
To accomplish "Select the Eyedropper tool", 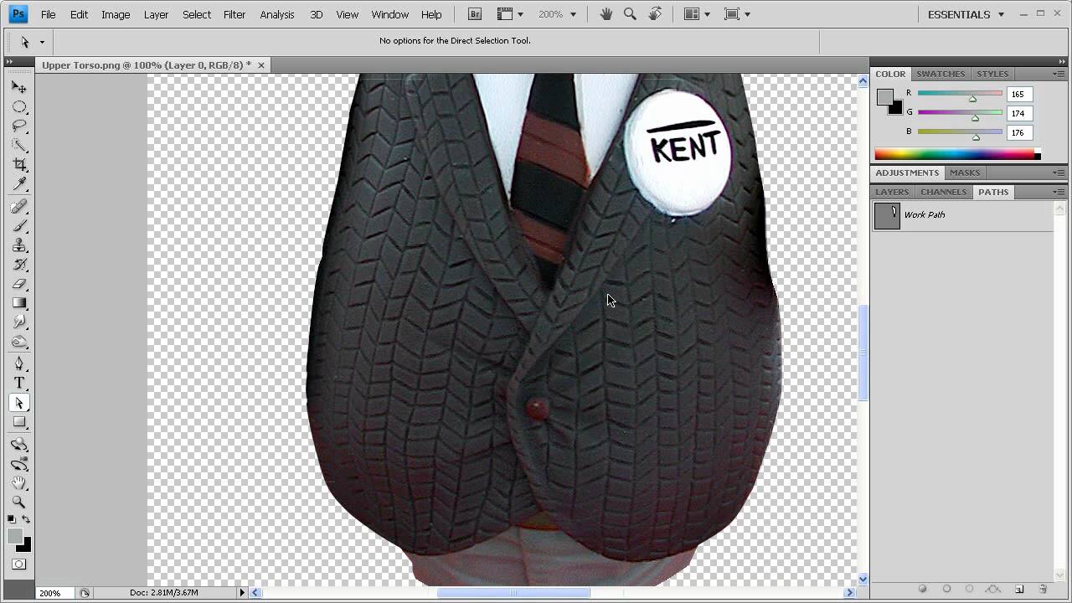I will (19, 184).
